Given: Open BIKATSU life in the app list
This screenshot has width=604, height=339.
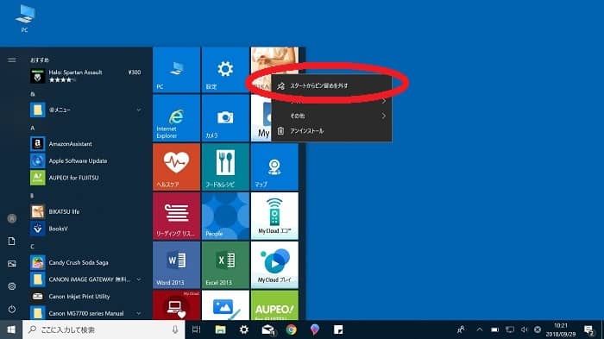Looking at the screenshot, I should click(86, 211).
